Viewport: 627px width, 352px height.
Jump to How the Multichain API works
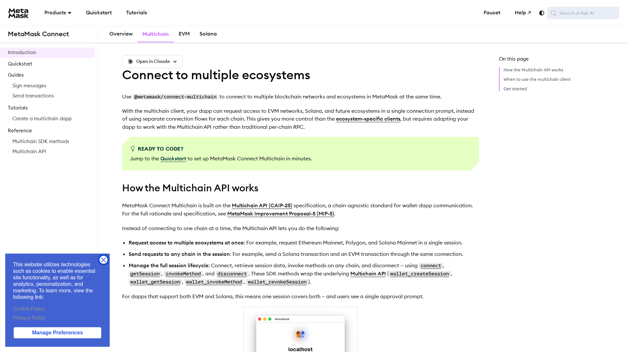533,70
